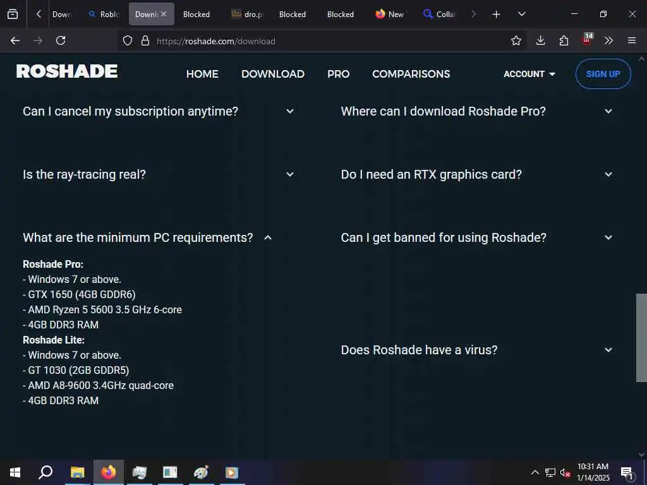Open Firefox View in the tab bar
Image resolution: width=647 pixels, height=485 pixels.
coord(13,14)
